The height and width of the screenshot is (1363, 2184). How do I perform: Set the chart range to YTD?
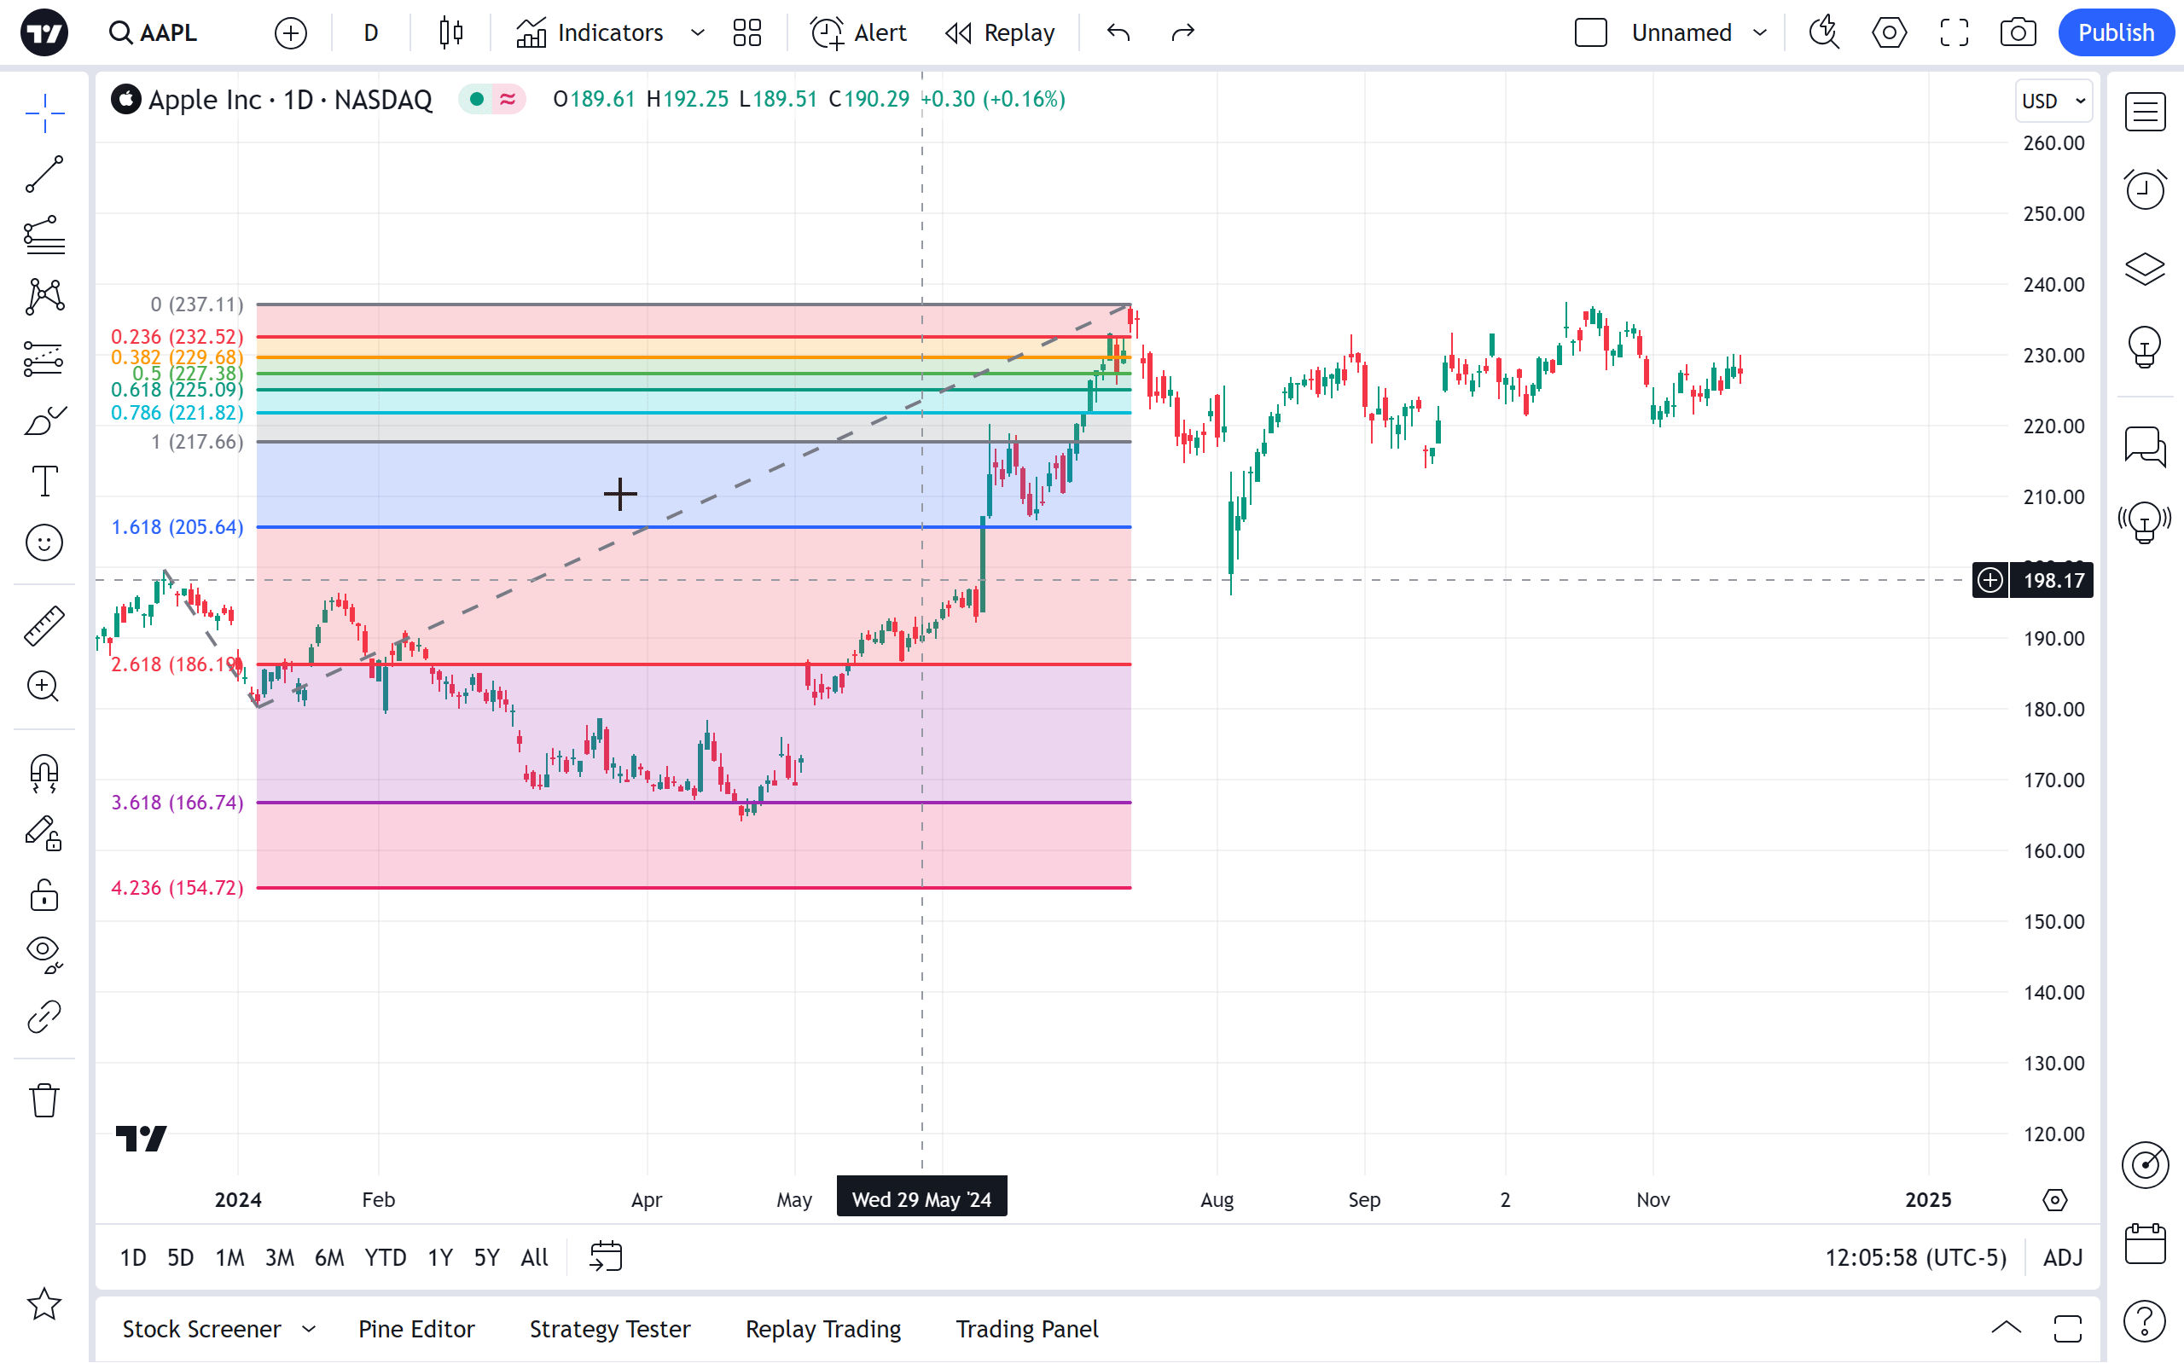(x=385, y=1257)
